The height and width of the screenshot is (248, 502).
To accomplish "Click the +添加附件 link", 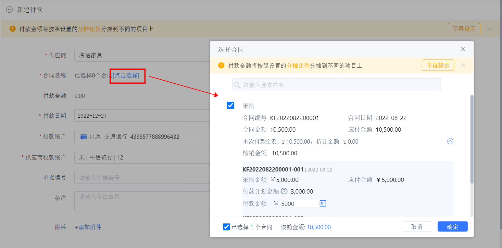I will tap(88, 227).
